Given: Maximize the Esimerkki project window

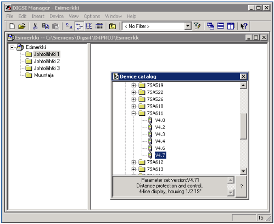Looking at the screenshot, I should coord(256,37).
